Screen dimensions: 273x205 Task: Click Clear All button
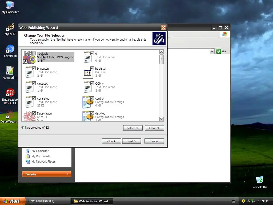[x=154, y=128]
